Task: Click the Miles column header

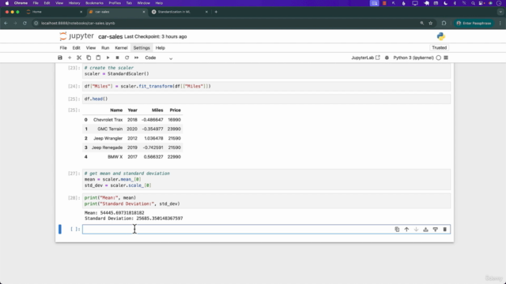Action: click(x=157, y=110)
